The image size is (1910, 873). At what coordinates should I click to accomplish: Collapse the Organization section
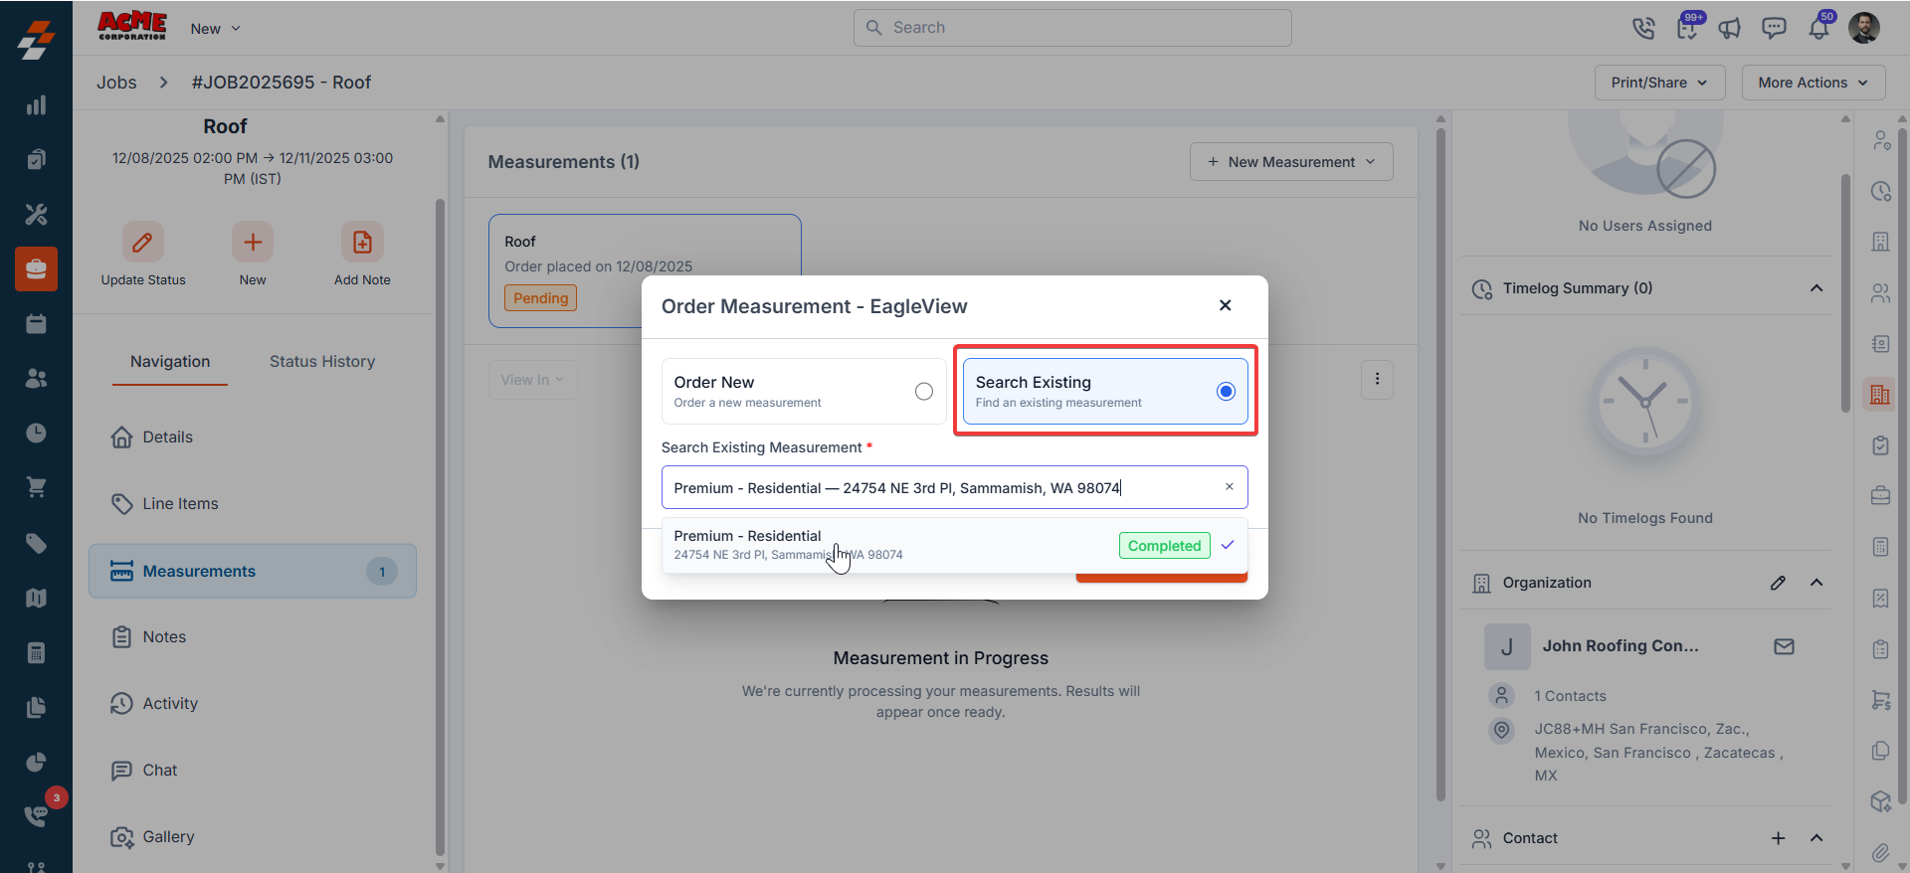[1816, 583]
